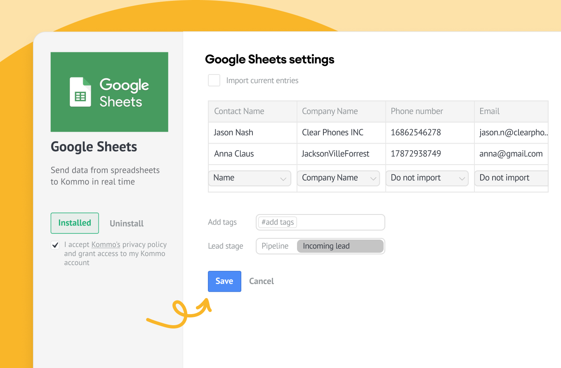This screenshot has height=368, width=561.
Task: Click the add tags input field
Action: click(320, 222)
